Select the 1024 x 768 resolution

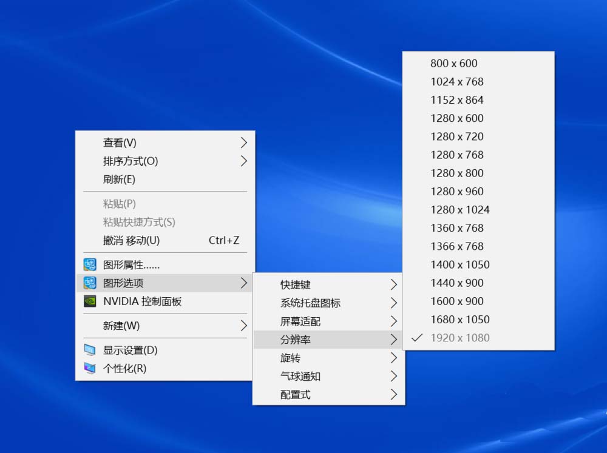(x=457, y=81)
